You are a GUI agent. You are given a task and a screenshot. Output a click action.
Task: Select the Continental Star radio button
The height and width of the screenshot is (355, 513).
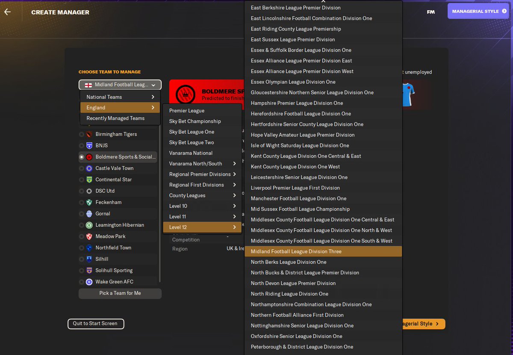[x=81, y=179]
